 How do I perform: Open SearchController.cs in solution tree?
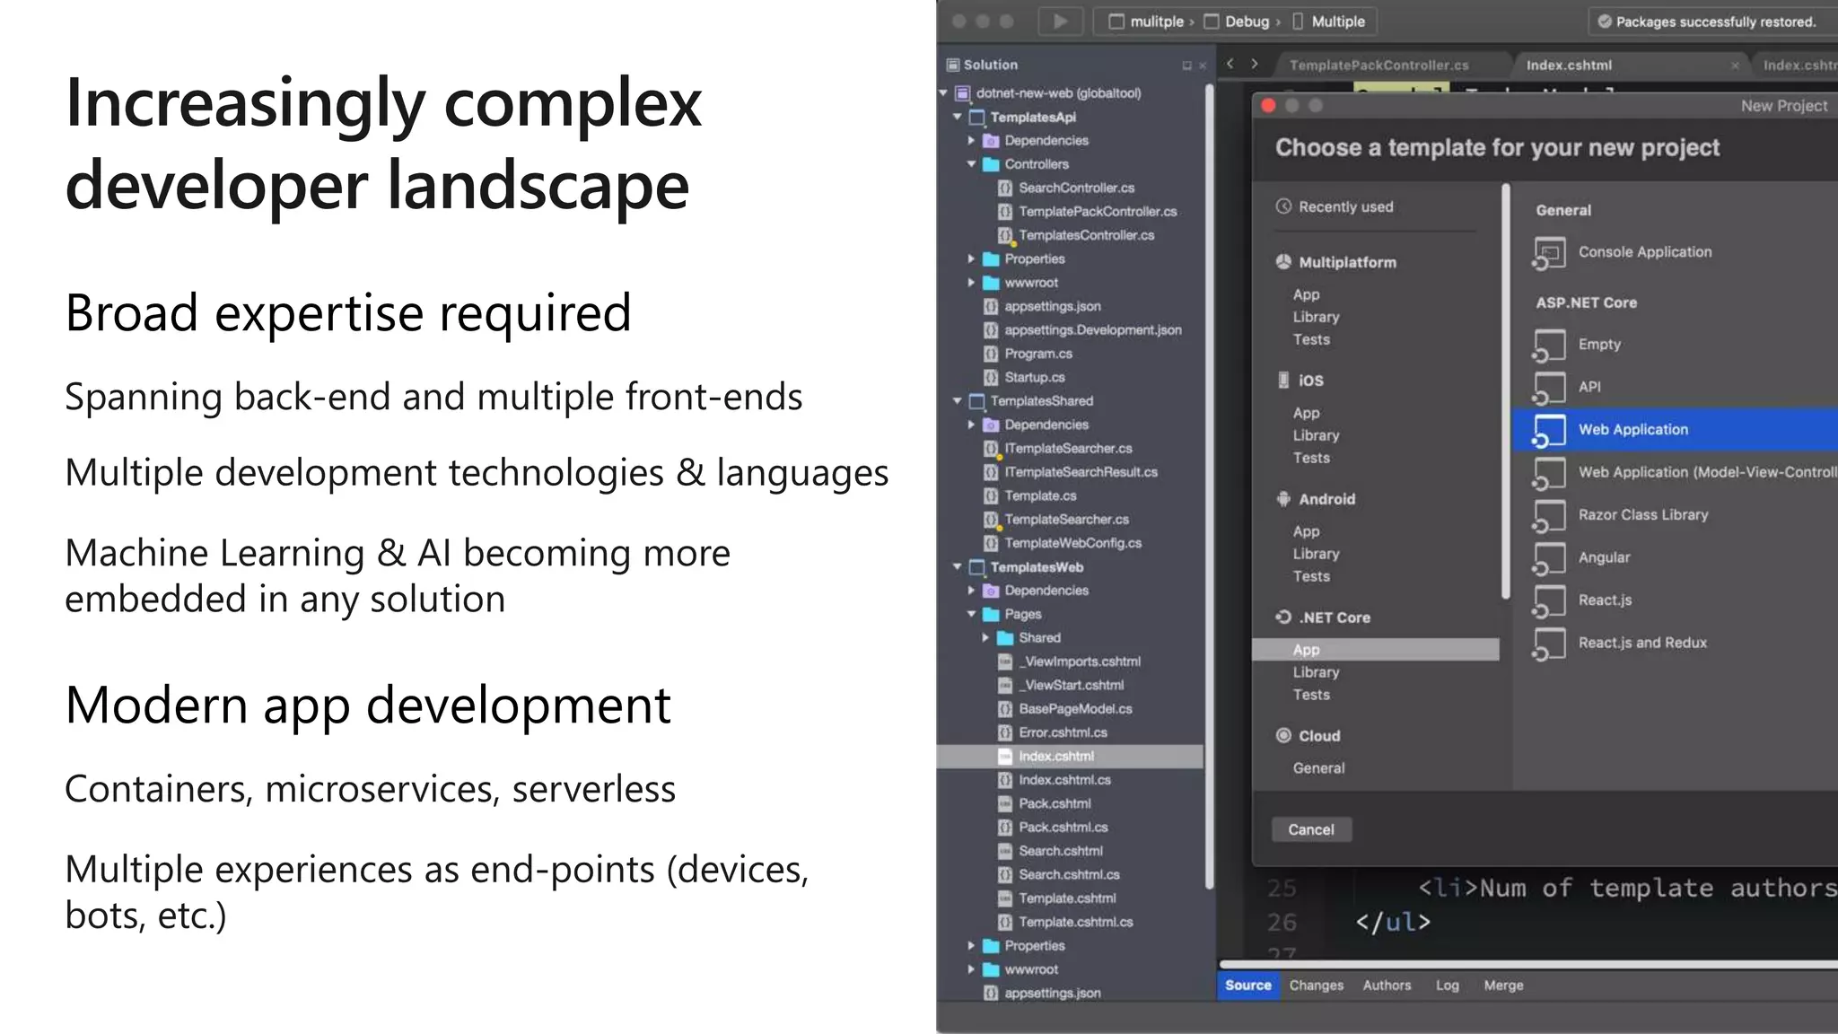point(1076,188)
